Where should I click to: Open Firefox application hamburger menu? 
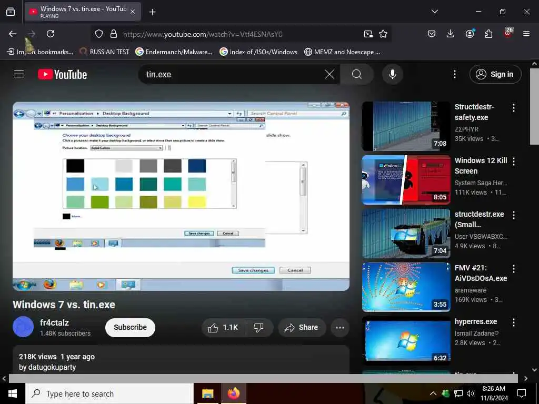[x=526, y=34]
